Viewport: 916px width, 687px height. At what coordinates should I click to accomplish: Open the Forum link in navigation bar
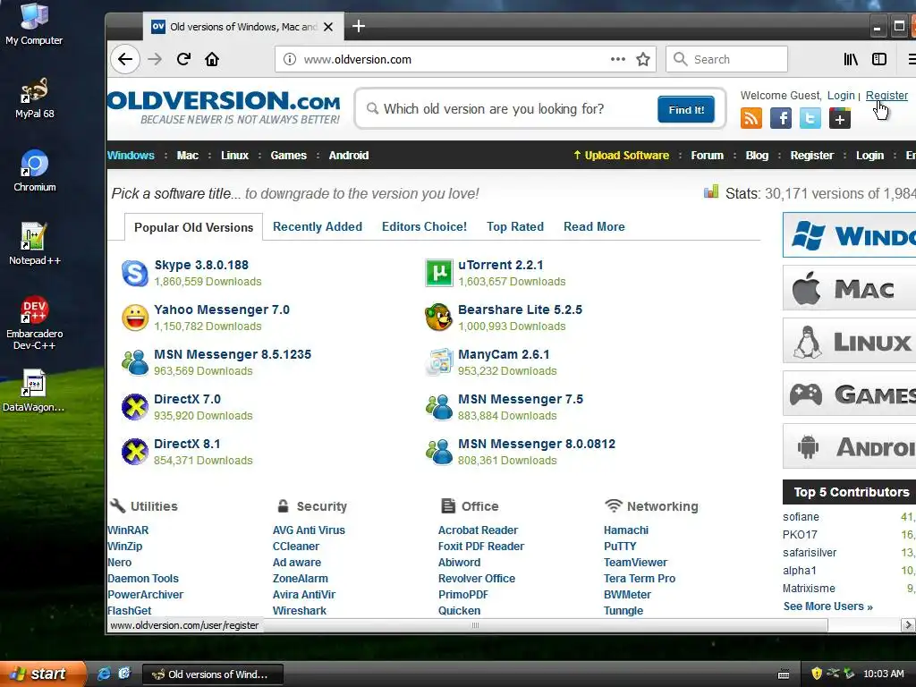point(707,156)
